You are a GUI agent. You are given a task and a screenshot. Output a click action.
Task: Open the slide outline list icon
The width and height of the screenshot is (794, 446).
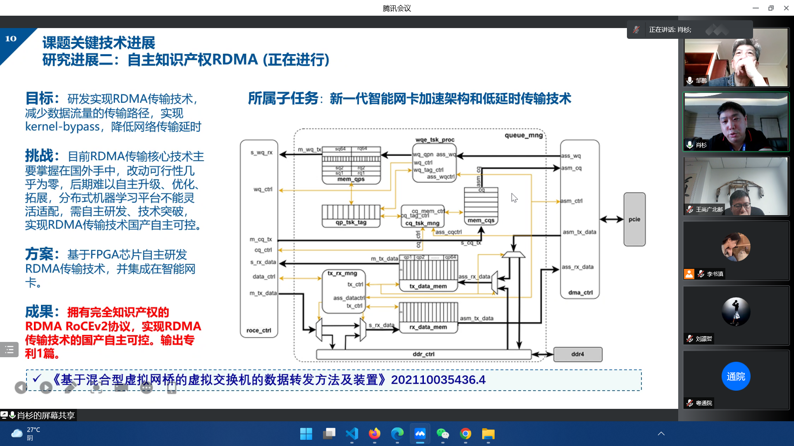click(x=9, y=350)
